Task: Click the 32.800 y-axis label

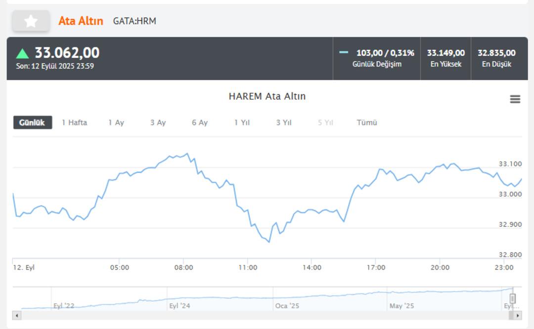Action: point(510,255)
